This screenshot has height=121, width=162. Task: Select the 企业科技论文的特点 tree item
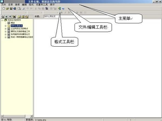coord(19,29)
